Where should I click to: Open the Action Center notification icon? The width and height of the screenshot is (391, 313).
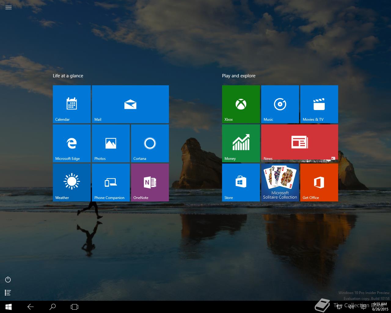tap(364, 307)
